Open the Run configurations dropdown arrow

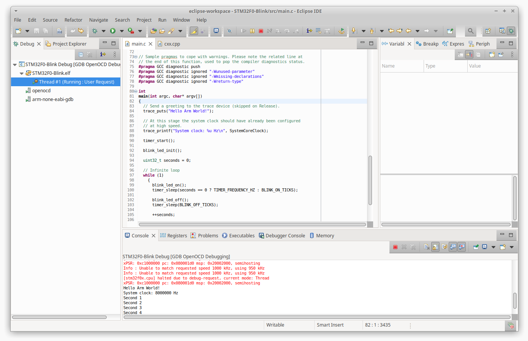click(x=122, y=31)
